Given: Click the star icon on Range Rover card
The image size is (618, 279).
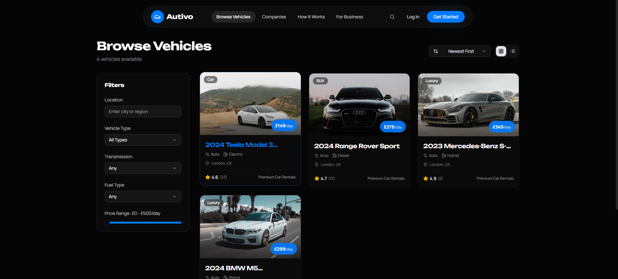Looking at the screenshot, I should pyautogui.click(x=317, y=178).
